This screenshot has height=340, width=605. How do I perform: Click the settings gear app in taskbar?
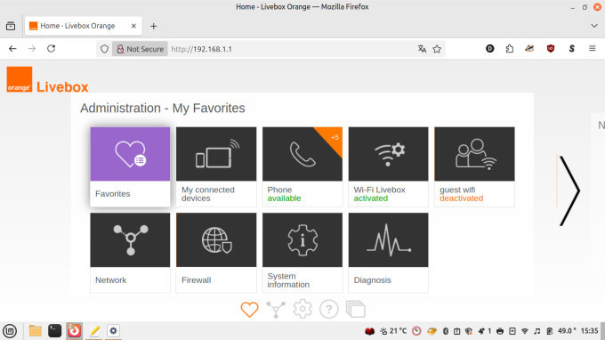[113, 331]
